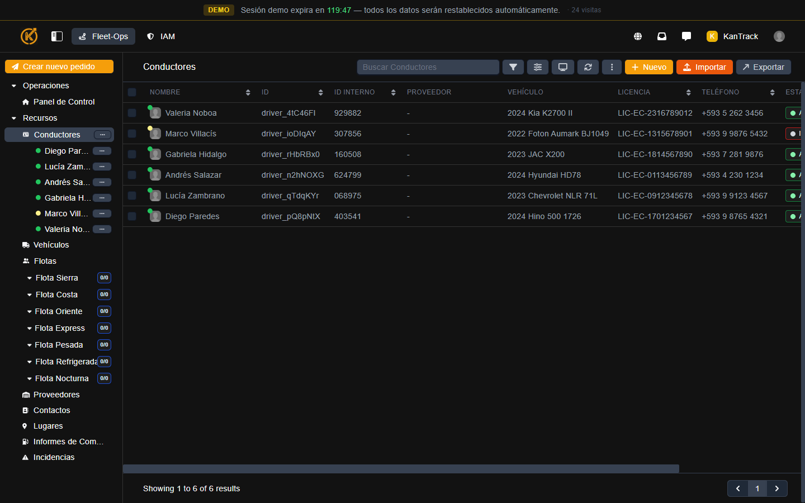Viewport: 805px width, 503px height.
Task: Select Marco Villacís row checkbox
Action: coord(132,134)
